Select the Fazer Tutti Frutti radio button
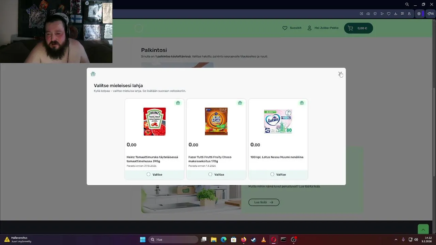Image resolution: width=436 pixels, height=245 pixels. [x=210, y=174]
